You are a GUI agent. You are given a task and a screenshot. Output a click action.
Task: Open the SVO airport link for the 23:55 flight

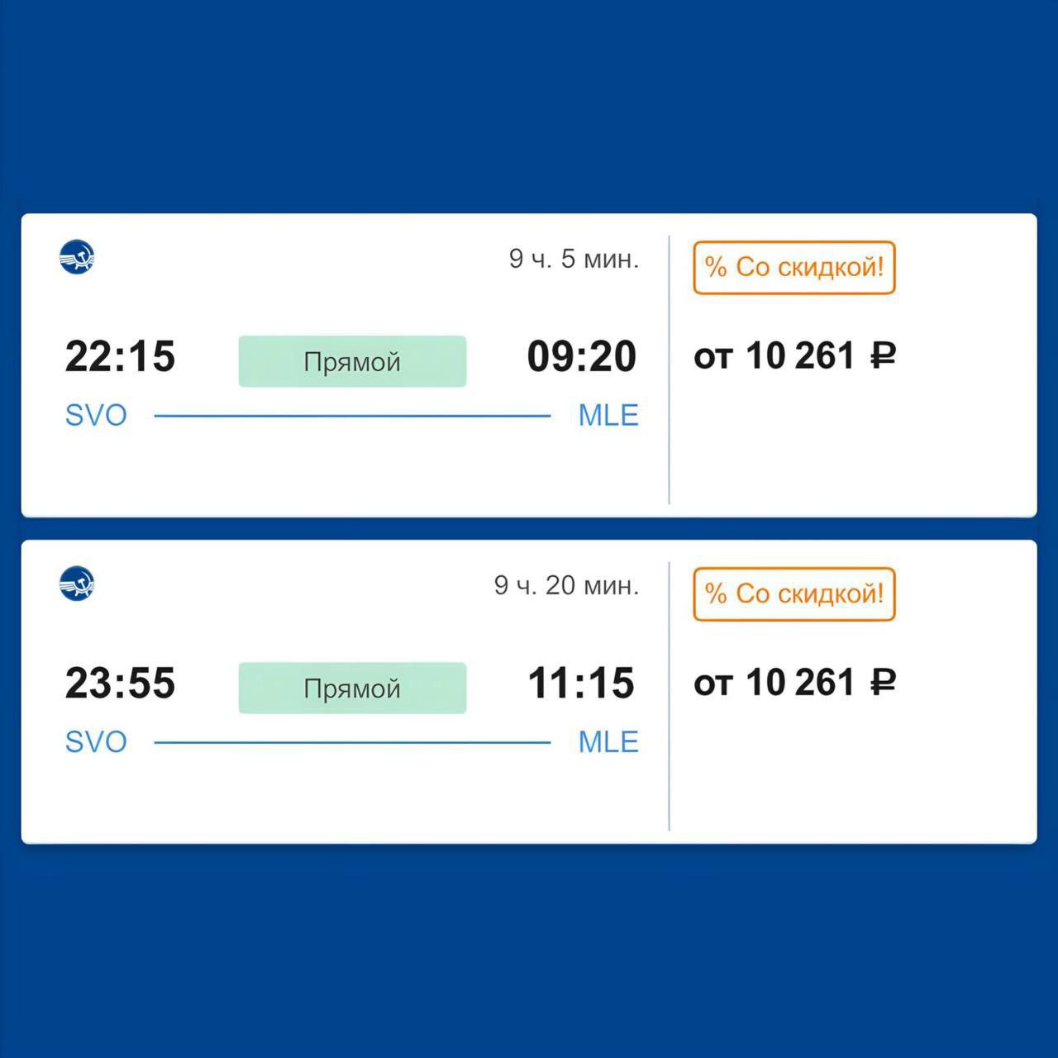(96, 741)
